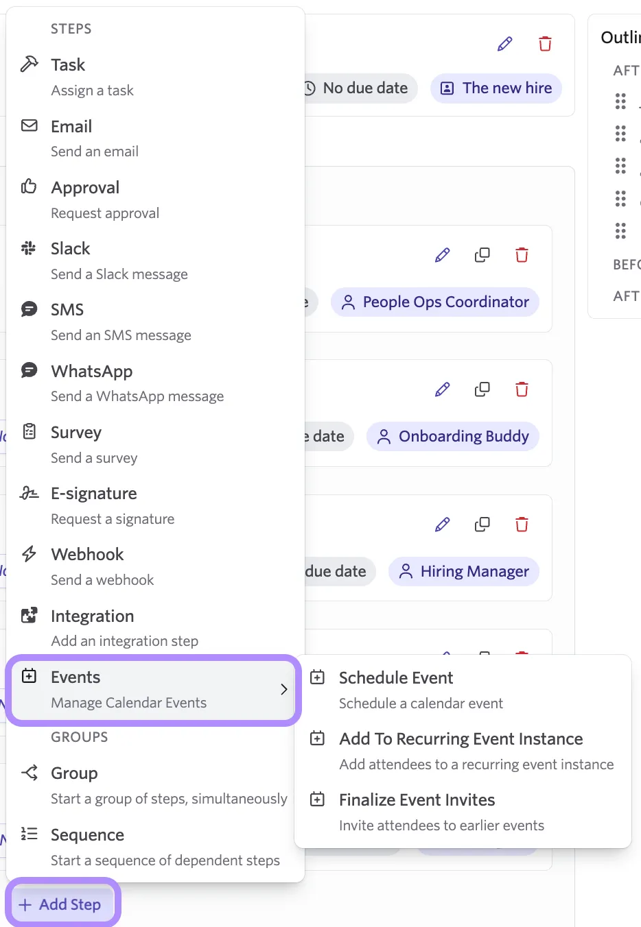Edit the Onboarding Buddy step
This screenshot has width=641, height=927.
tap(443, 389)
